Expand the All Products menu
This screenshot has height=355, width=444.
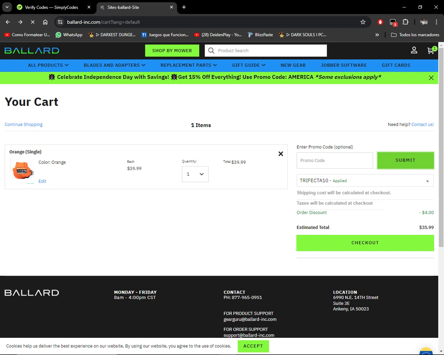[48, 65]
